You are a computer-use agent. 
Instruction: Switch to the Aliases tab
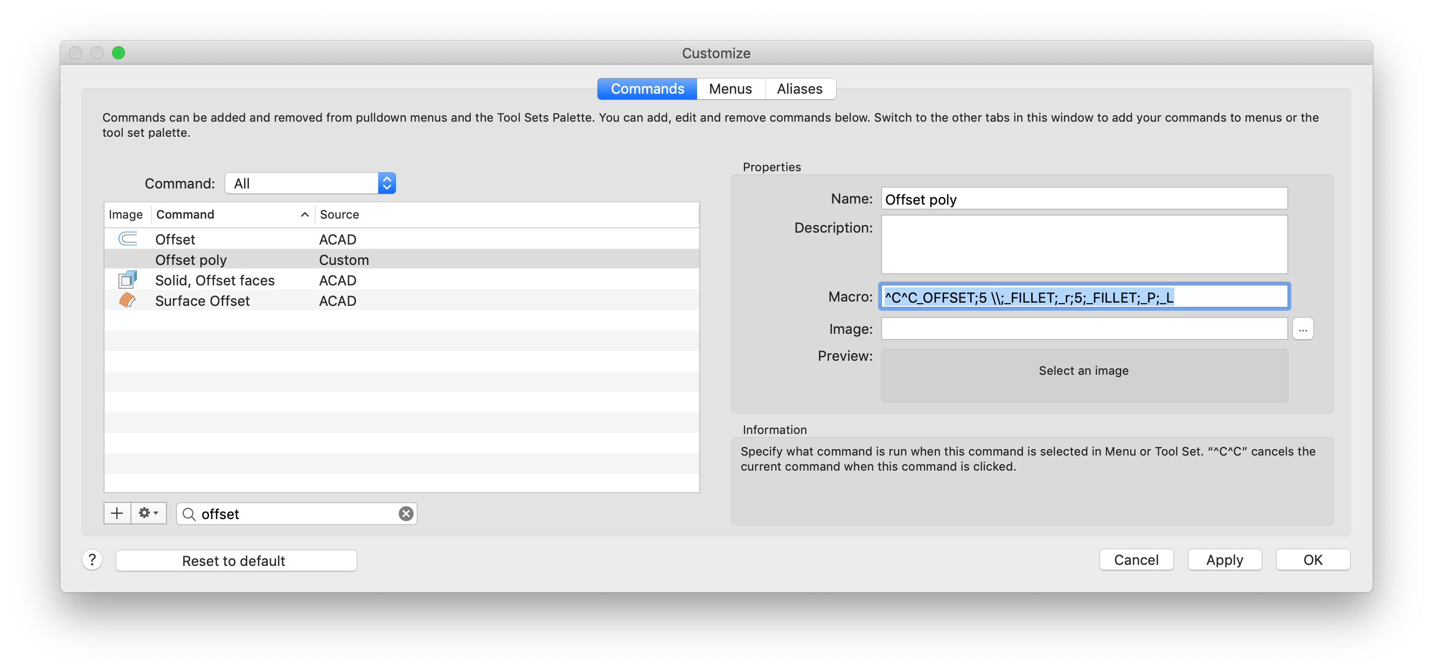(799, 89)
